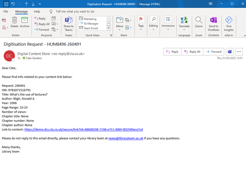This screenshot has height=178, width=246.
Task: Click Reply All in message header
Action: pyautogui.click(x=192, y=52)
